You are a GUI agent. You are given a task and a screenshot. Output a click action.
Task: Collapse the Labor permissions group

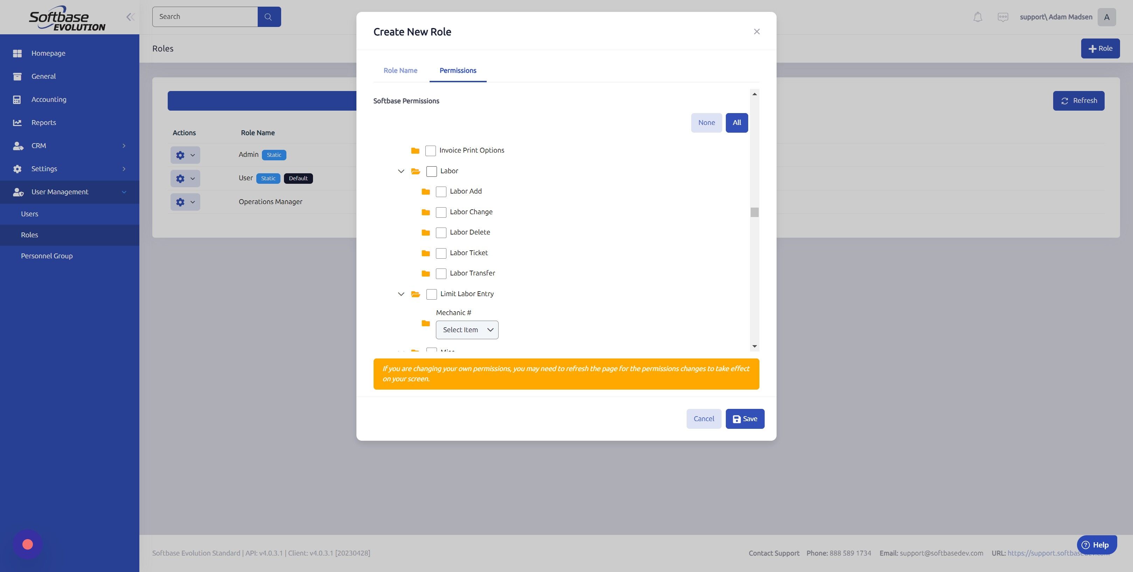click(x=401, y=171)
